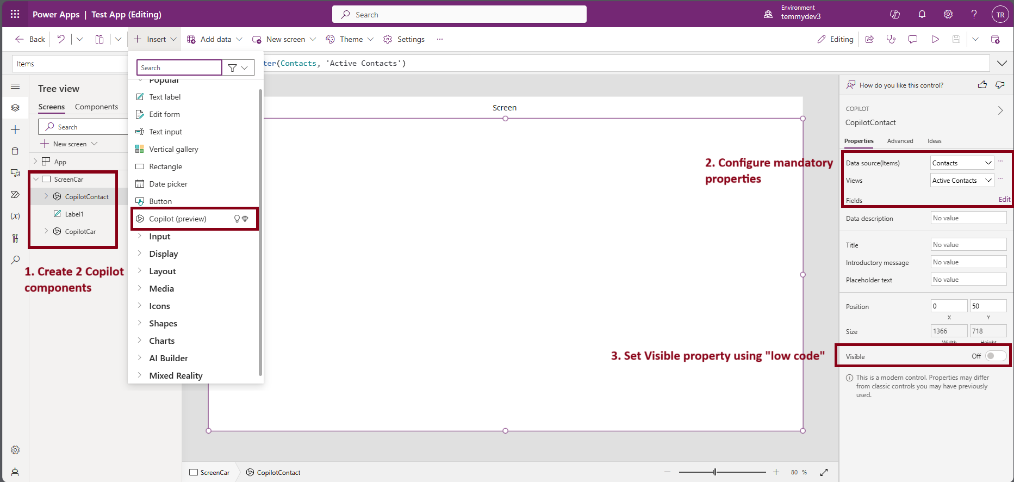Open the app launcher waffle menu
Screen dimensions: 1014x482
[15, 14]
